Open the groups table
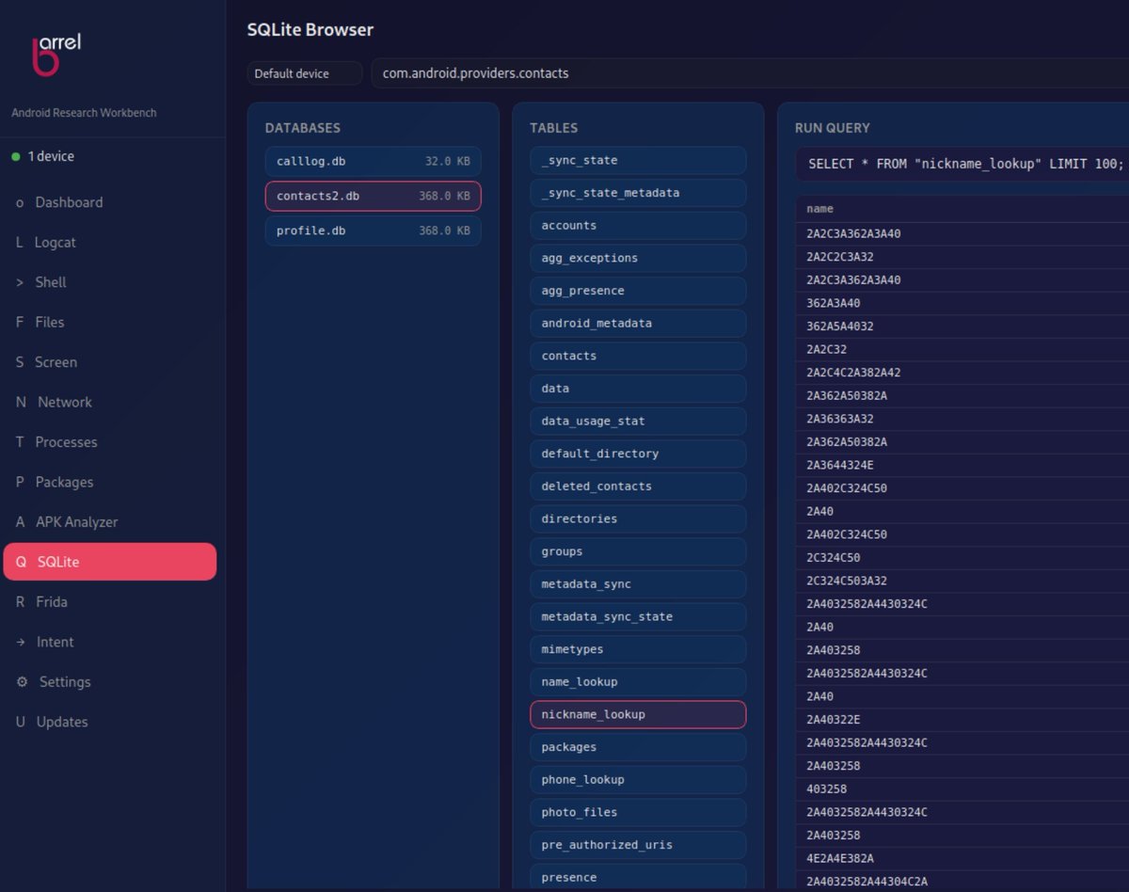The height and width of the screenshot is (892, 1129). tap(638, 551)
